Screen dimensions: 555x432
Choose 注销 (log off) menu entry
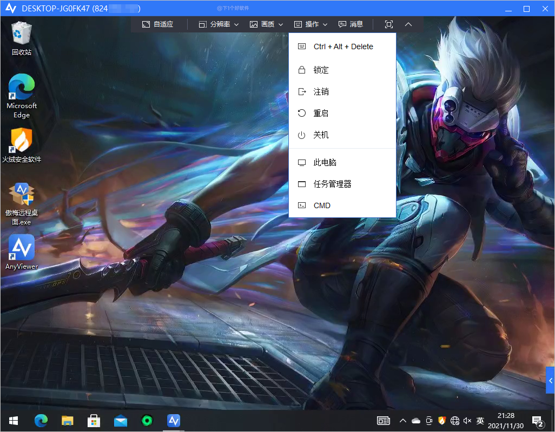click(342, 91)
